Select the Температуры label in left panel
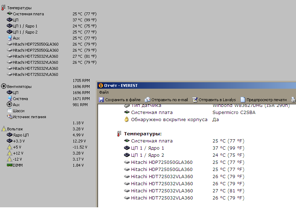This screenshot has height=213, width=296. coord(19,8)
